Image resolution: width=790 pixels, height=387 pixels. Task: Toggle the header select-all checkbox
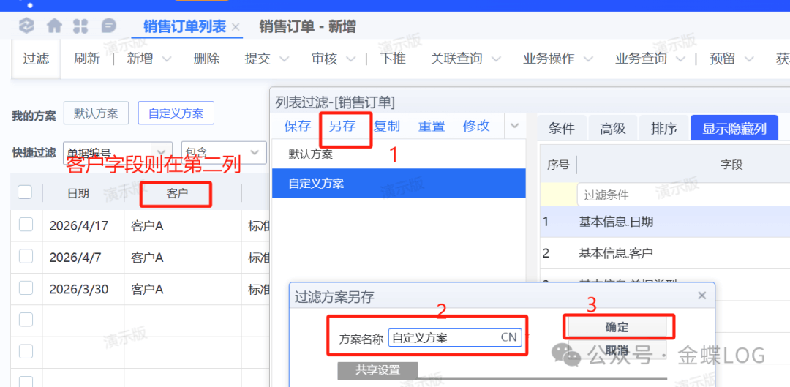tap(25, 192)
